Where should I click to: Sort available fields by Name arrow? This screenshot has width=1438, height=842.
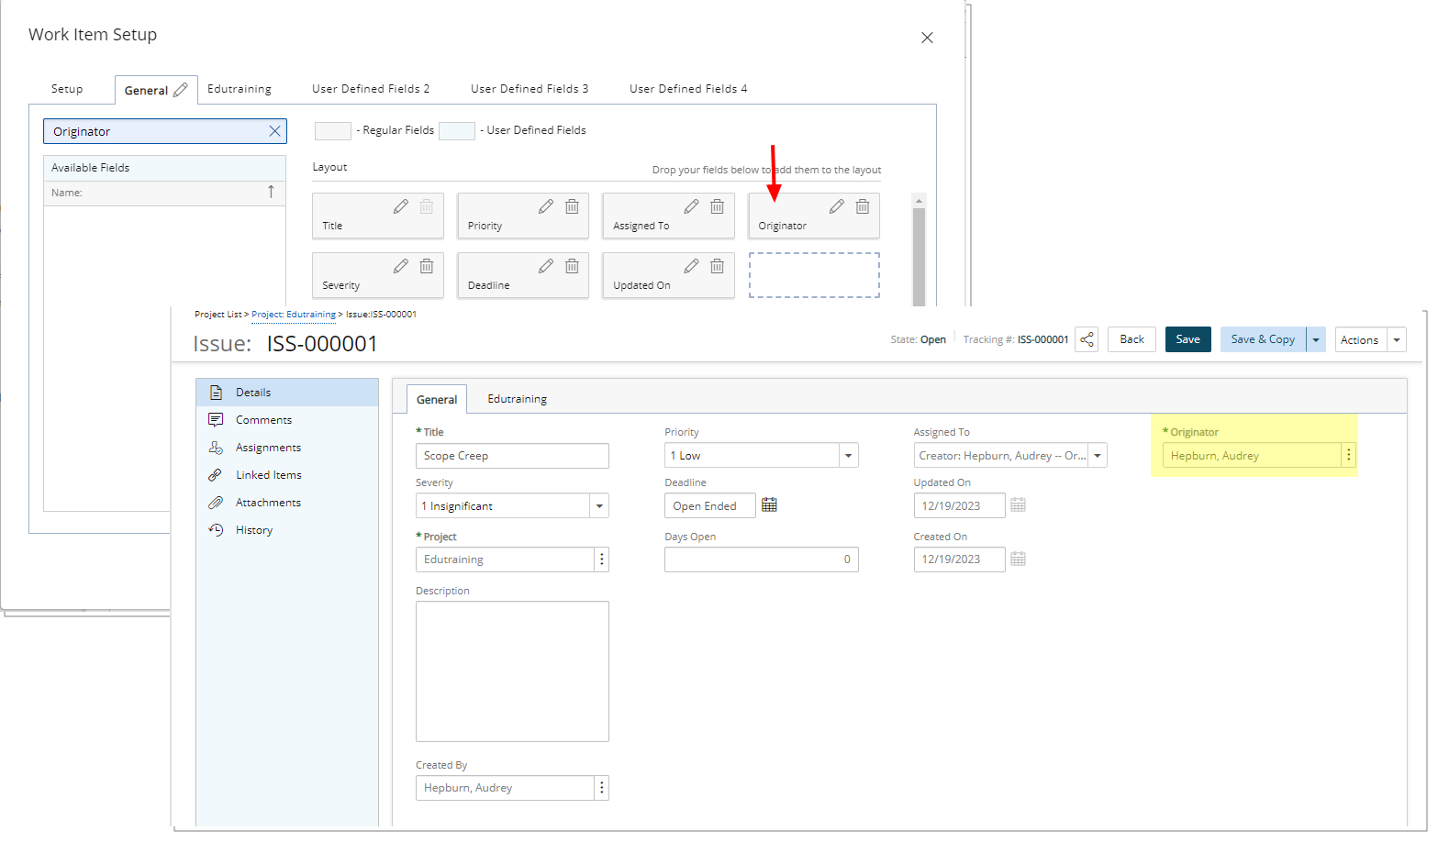click(271, 192)
